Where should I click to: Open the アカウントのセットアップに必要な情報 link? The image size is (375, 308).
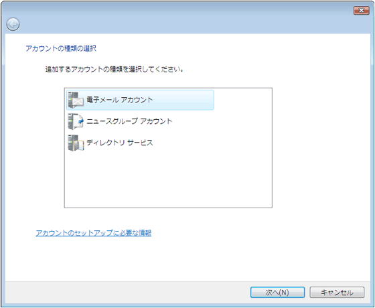click(x=94, y=233)
